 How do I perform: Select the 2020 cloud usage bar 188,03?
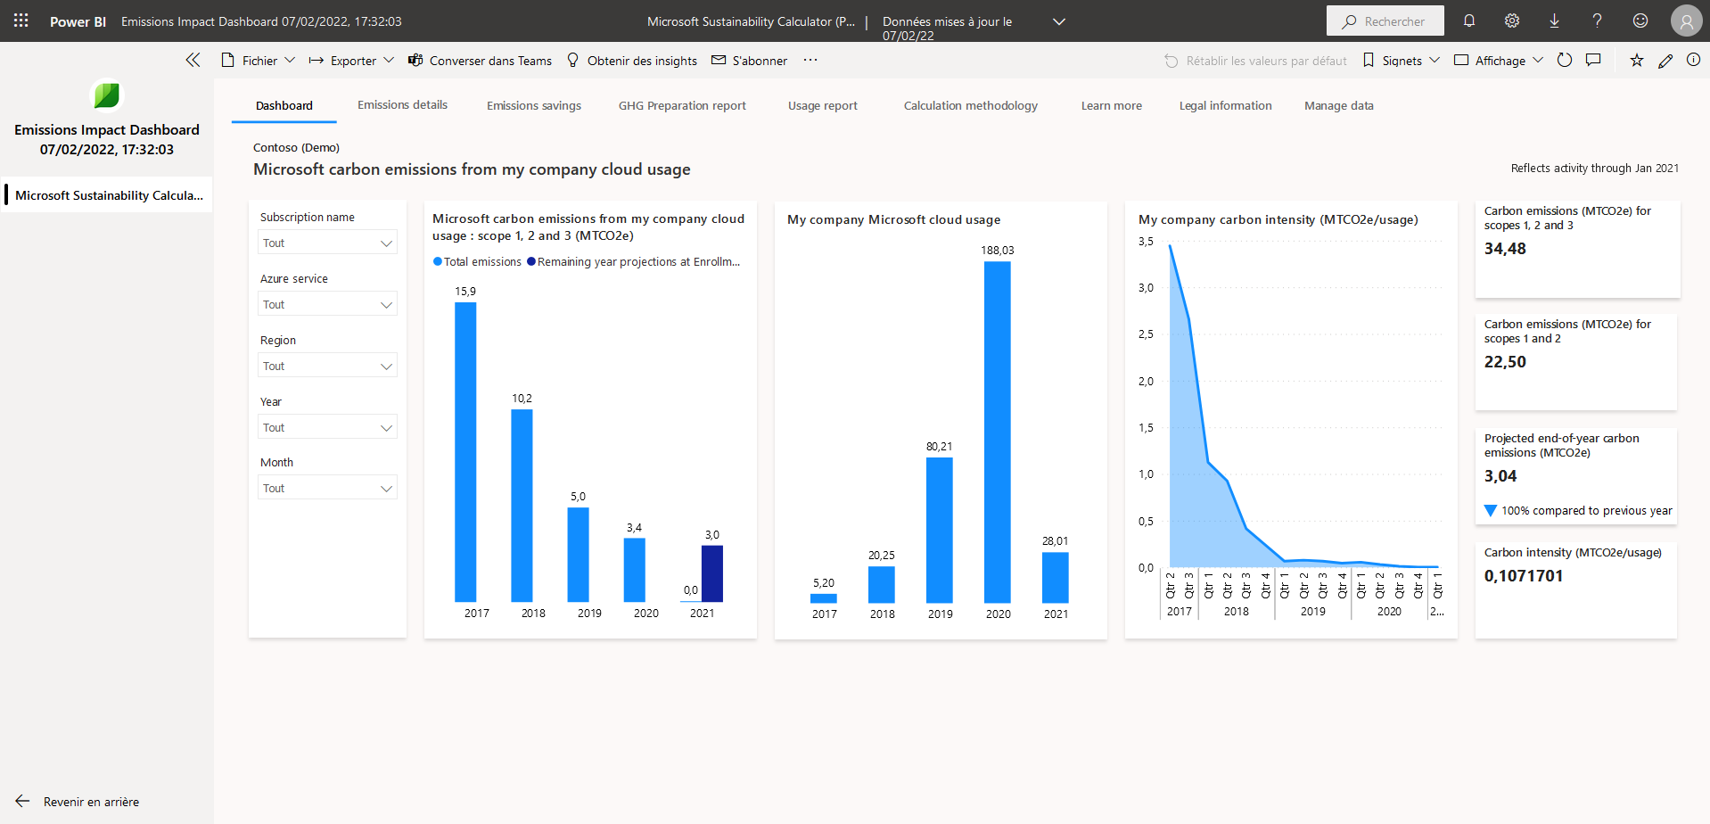point(998,433)
